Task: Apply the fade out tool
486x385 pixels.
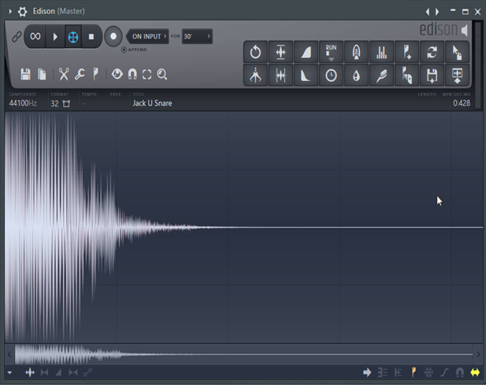Action: tap(306, 76)
